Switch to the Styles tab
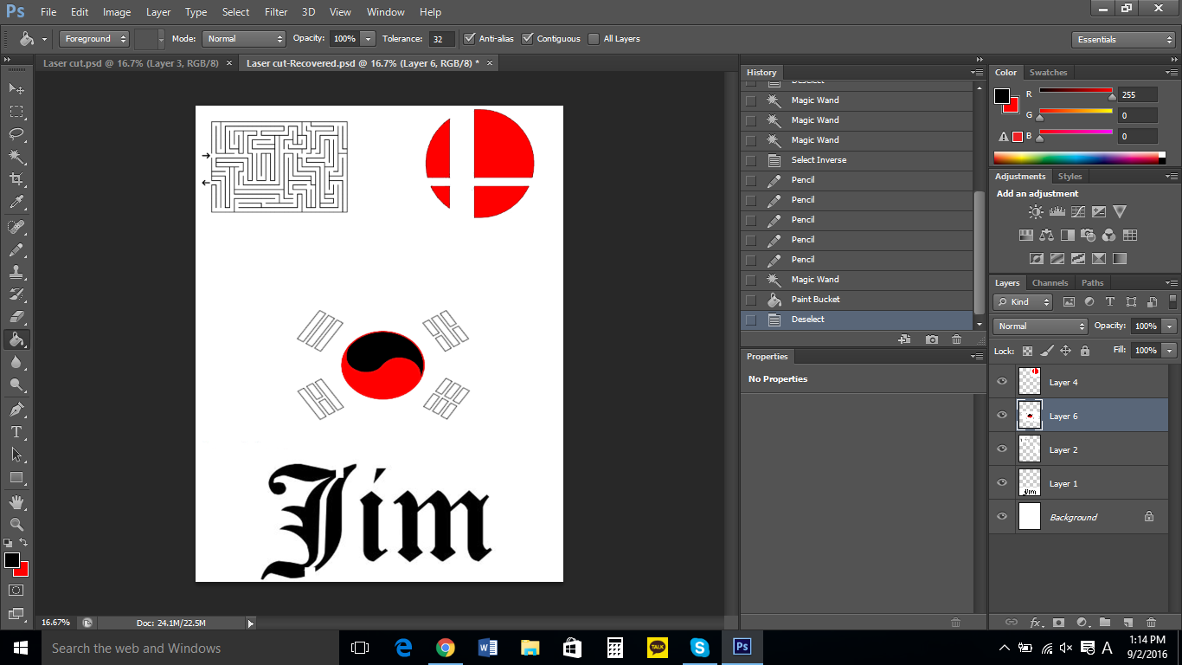Viewport: 1182px width, 665px height. tap(1070, 176)
